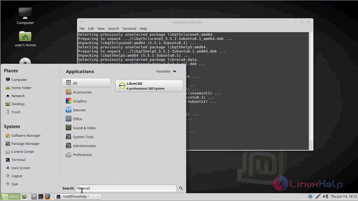This screenshot has width=358, height=201.
Task: Click the root@linuxhelp taskbar window button
Action: click(x=78, y=197)
